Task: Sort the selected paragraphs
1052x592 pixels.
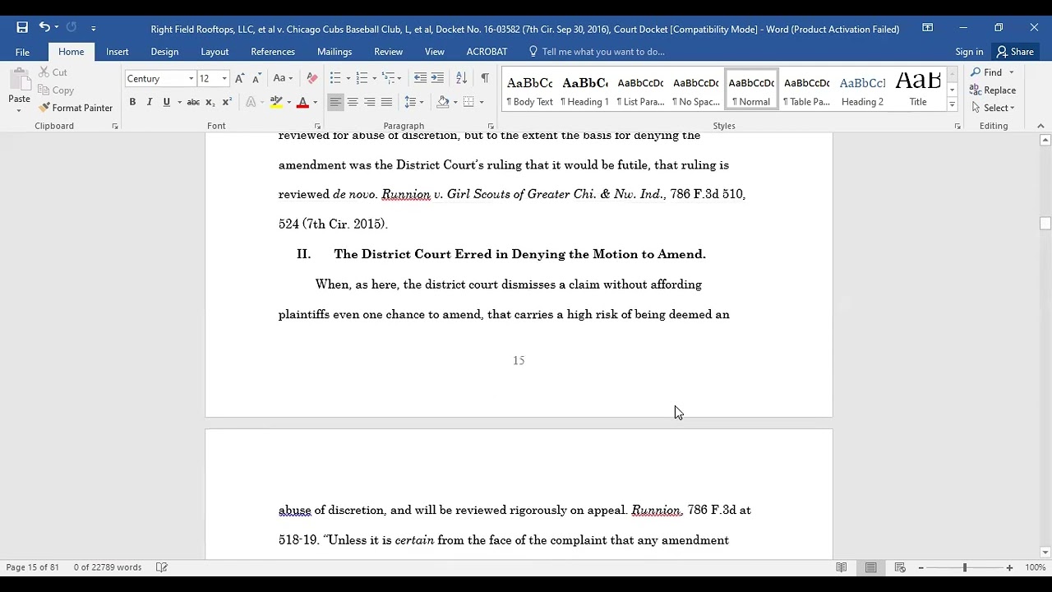Action: 461,78
